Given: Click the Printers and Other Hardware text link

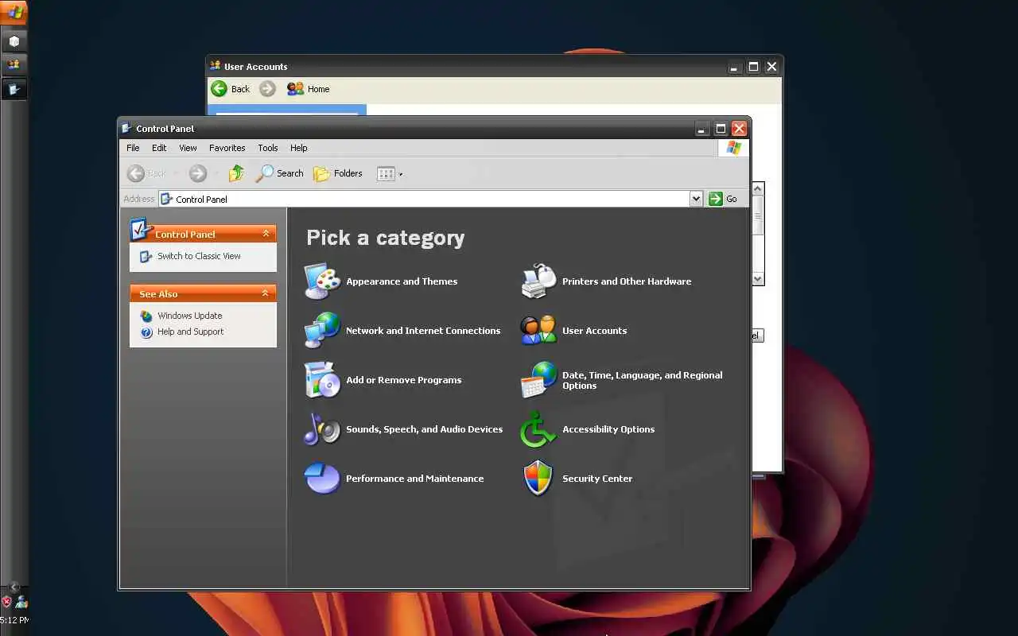Looking at the screenshot, I should click(x=627, y=281).
